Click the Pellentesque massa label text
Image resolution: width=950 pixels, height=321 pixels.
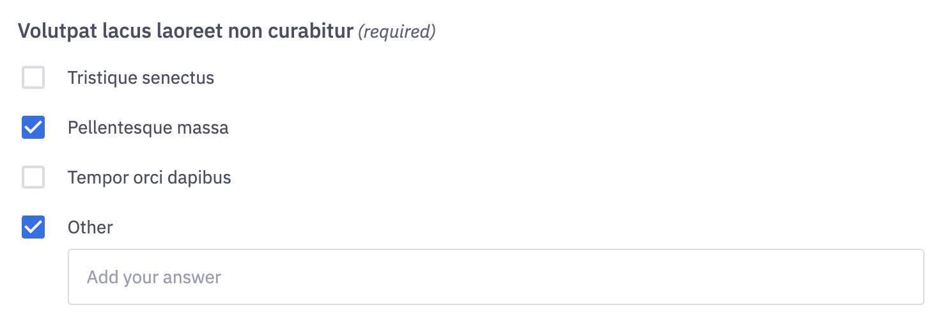point(148,128)
